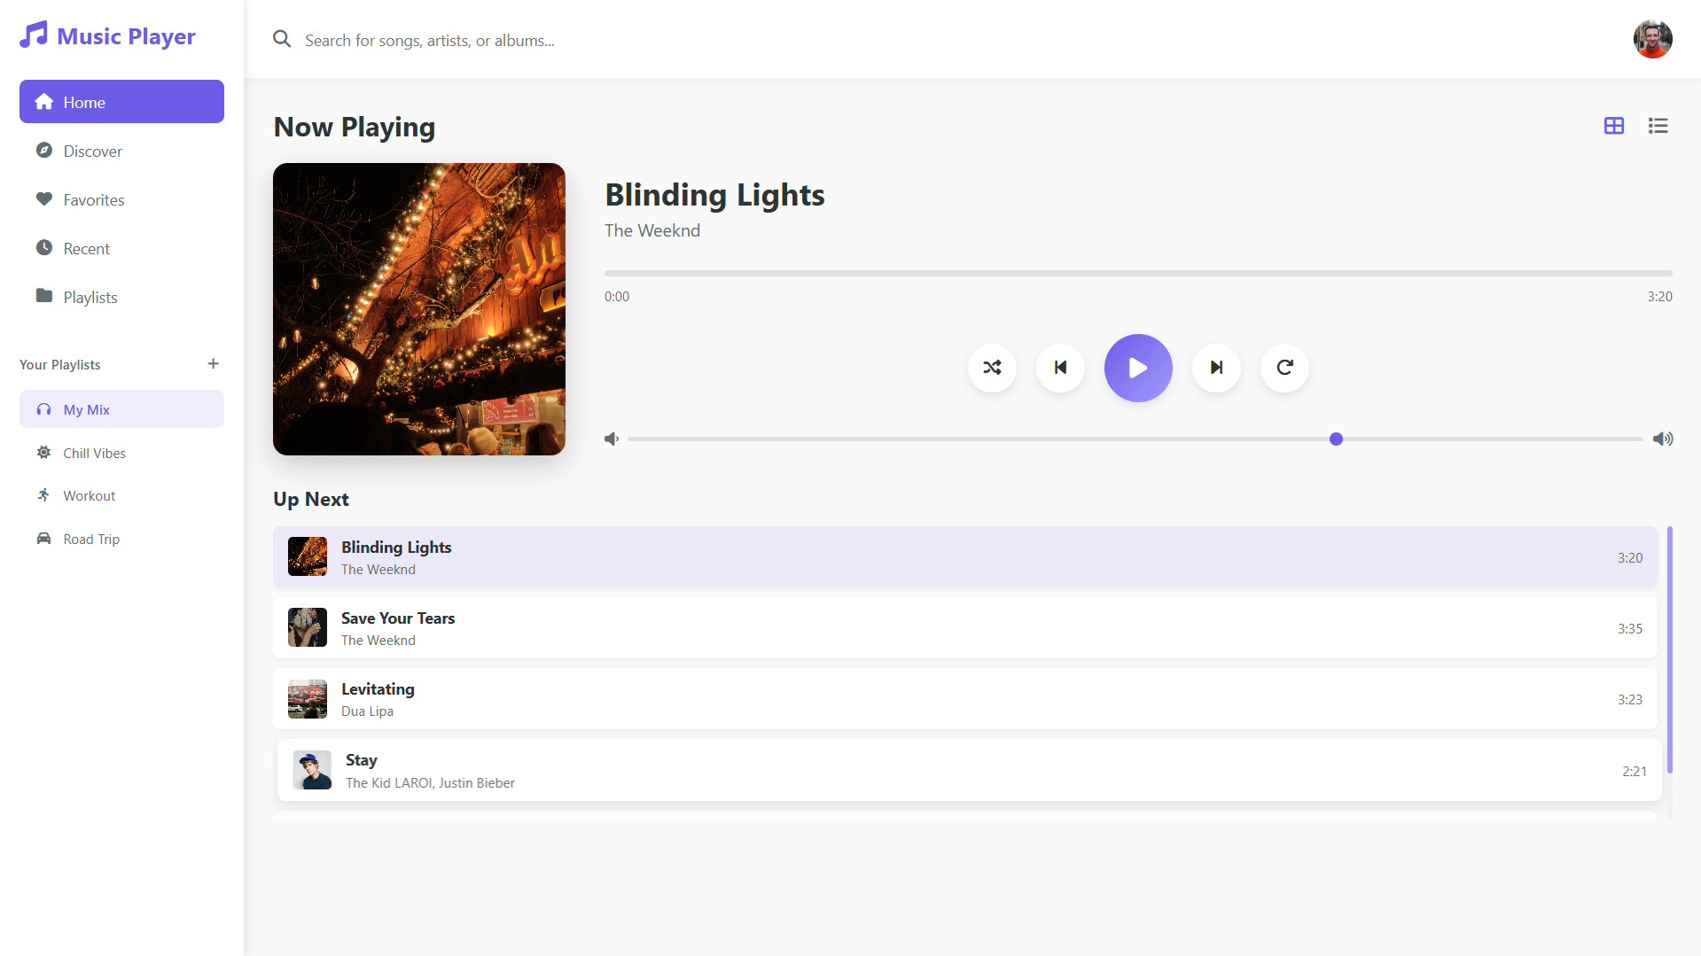Add a new playlist with plus icon
Screen dimensions: 1701x956
(213, 364)
